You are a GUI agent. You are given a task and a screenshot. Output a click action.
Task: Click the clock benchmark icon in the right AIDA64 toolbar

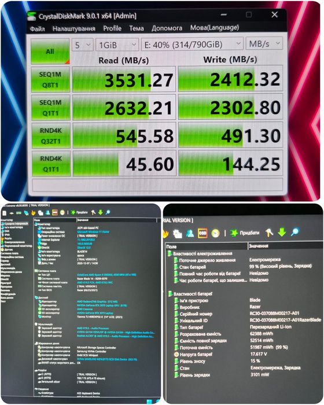tap(215, 233)
